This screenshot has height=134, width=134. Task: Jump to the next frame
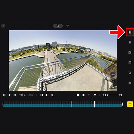[x=14, y=95]
